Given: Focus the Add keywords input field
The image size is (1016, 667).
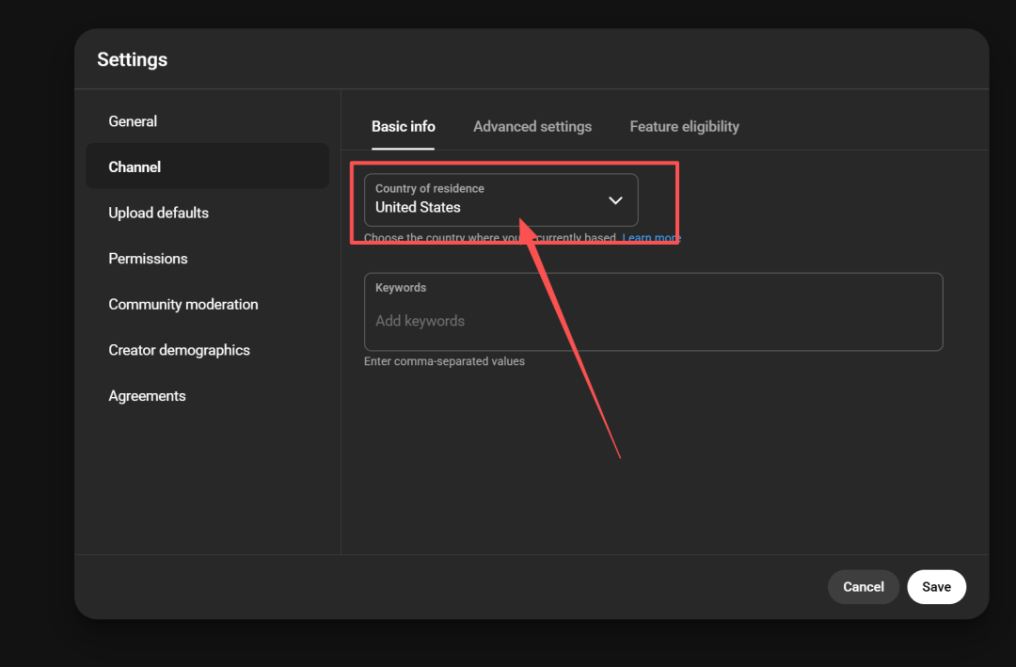Looking at the screenshot, I should (x=653, y=322).
